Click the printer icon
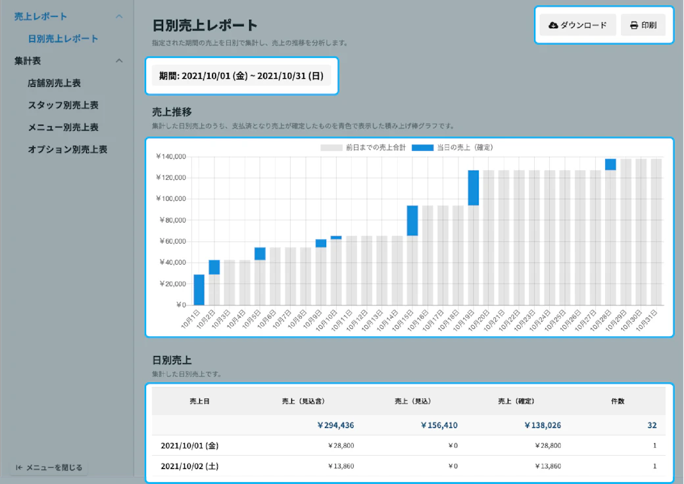 tap(633, 25)
